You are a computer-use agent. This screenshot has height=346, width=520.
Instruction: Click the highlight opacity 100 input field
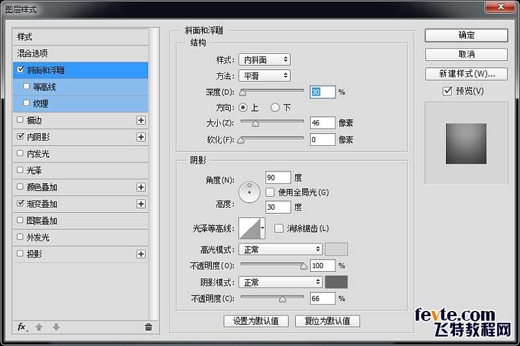(x=322, y=266)
